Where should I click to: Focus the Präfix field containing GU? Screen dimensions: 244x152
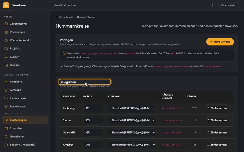pos(93,132)
